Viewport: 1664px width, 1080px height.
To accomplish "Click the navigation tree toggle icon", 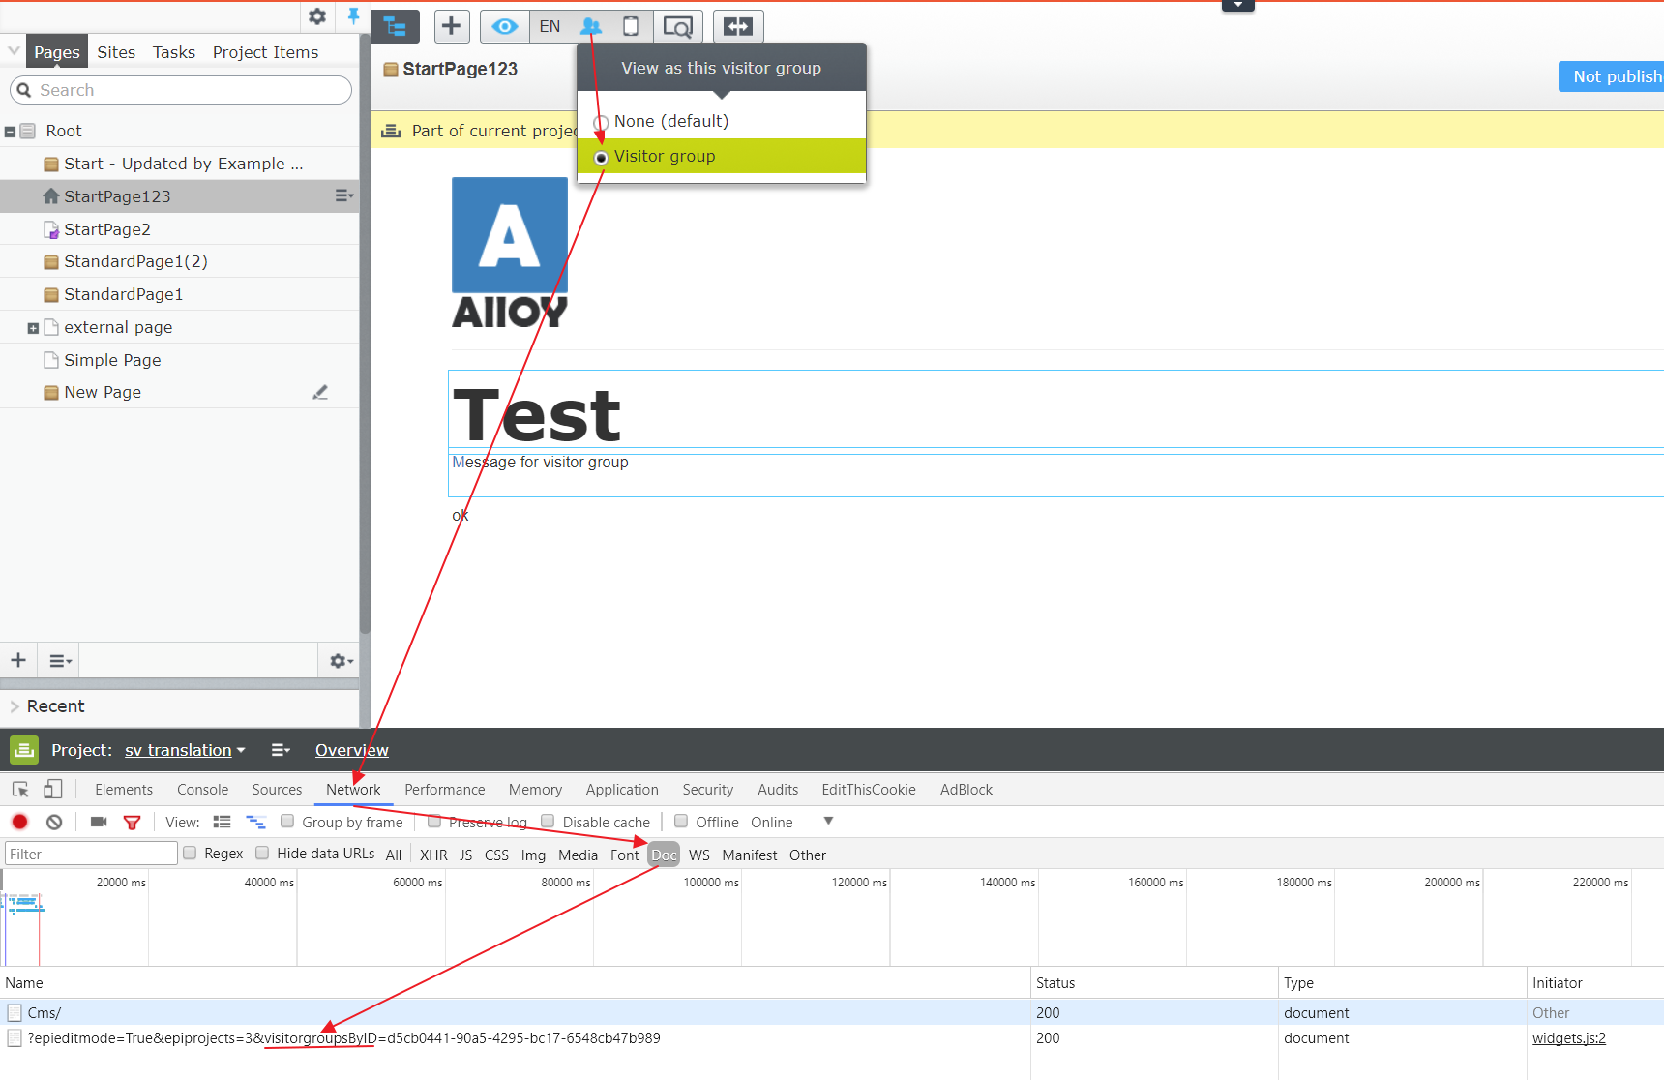I will point(395,27).
